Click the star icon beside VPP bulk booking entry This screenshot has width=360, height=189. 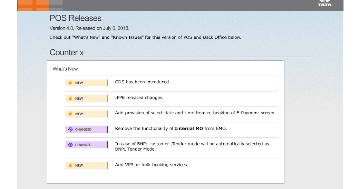70,165
